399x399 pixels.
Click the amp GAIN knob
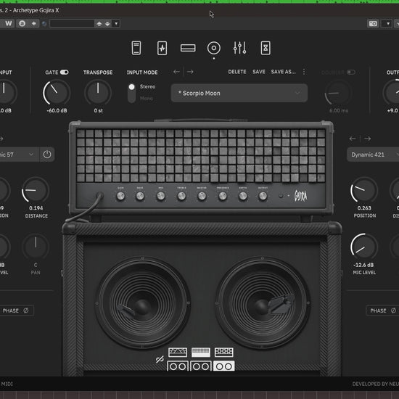[120, 196]
